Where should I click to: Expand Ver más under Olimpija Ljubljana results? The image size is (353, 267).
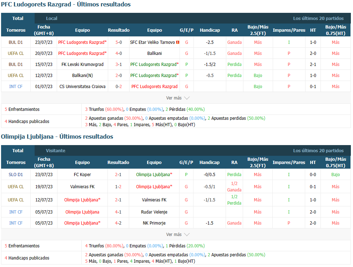(x=178, y=235)
